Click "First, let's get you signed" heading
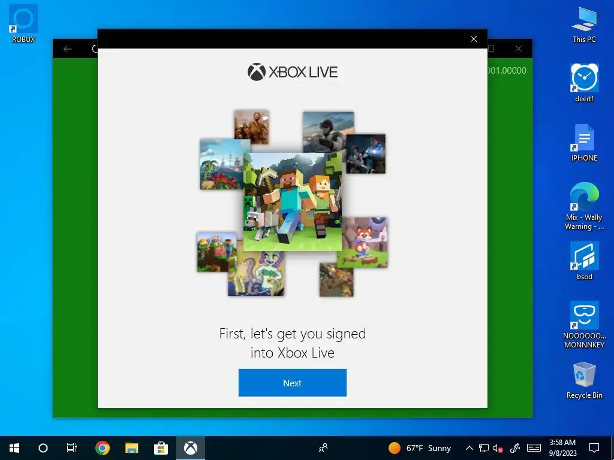 tap(292, 334)
